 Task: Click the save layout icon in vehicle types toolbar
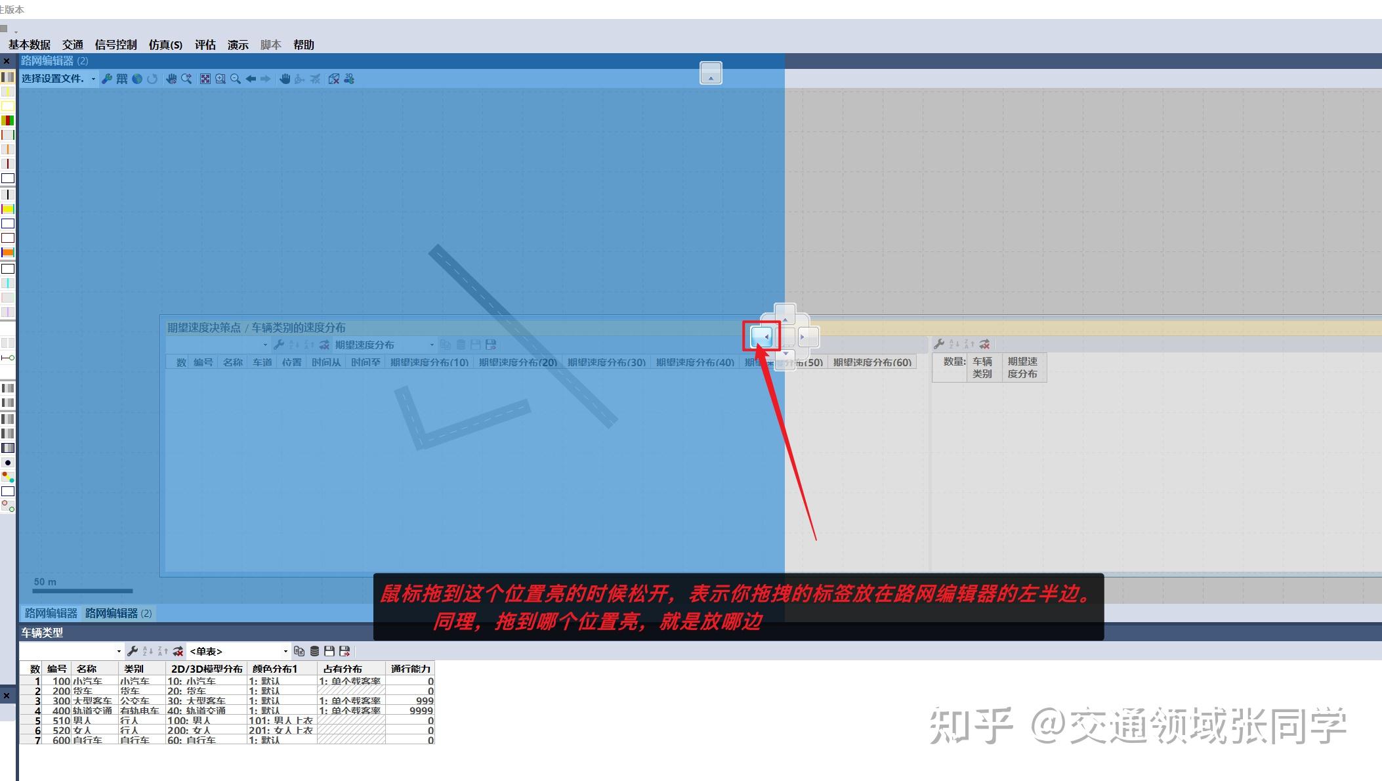[x=329, y=651]
